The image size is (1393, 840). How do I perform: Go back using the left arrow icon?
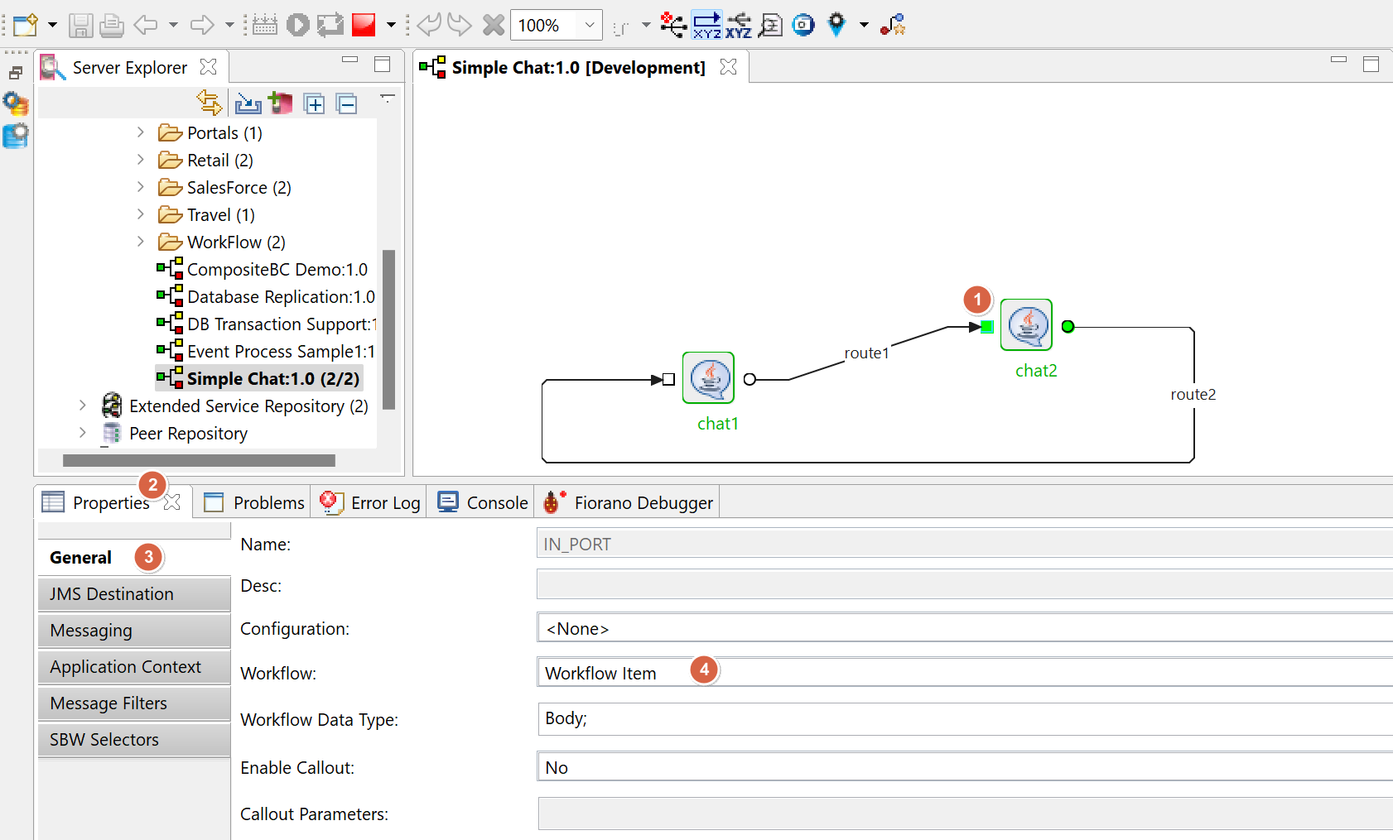(x=146, y=25)
